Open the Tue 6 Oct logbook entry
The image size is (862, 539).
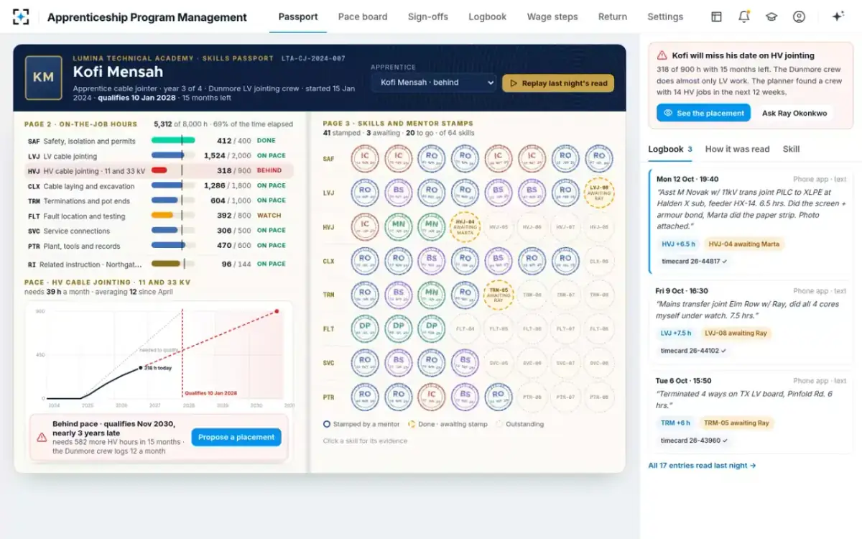click(x=750, y=413)
